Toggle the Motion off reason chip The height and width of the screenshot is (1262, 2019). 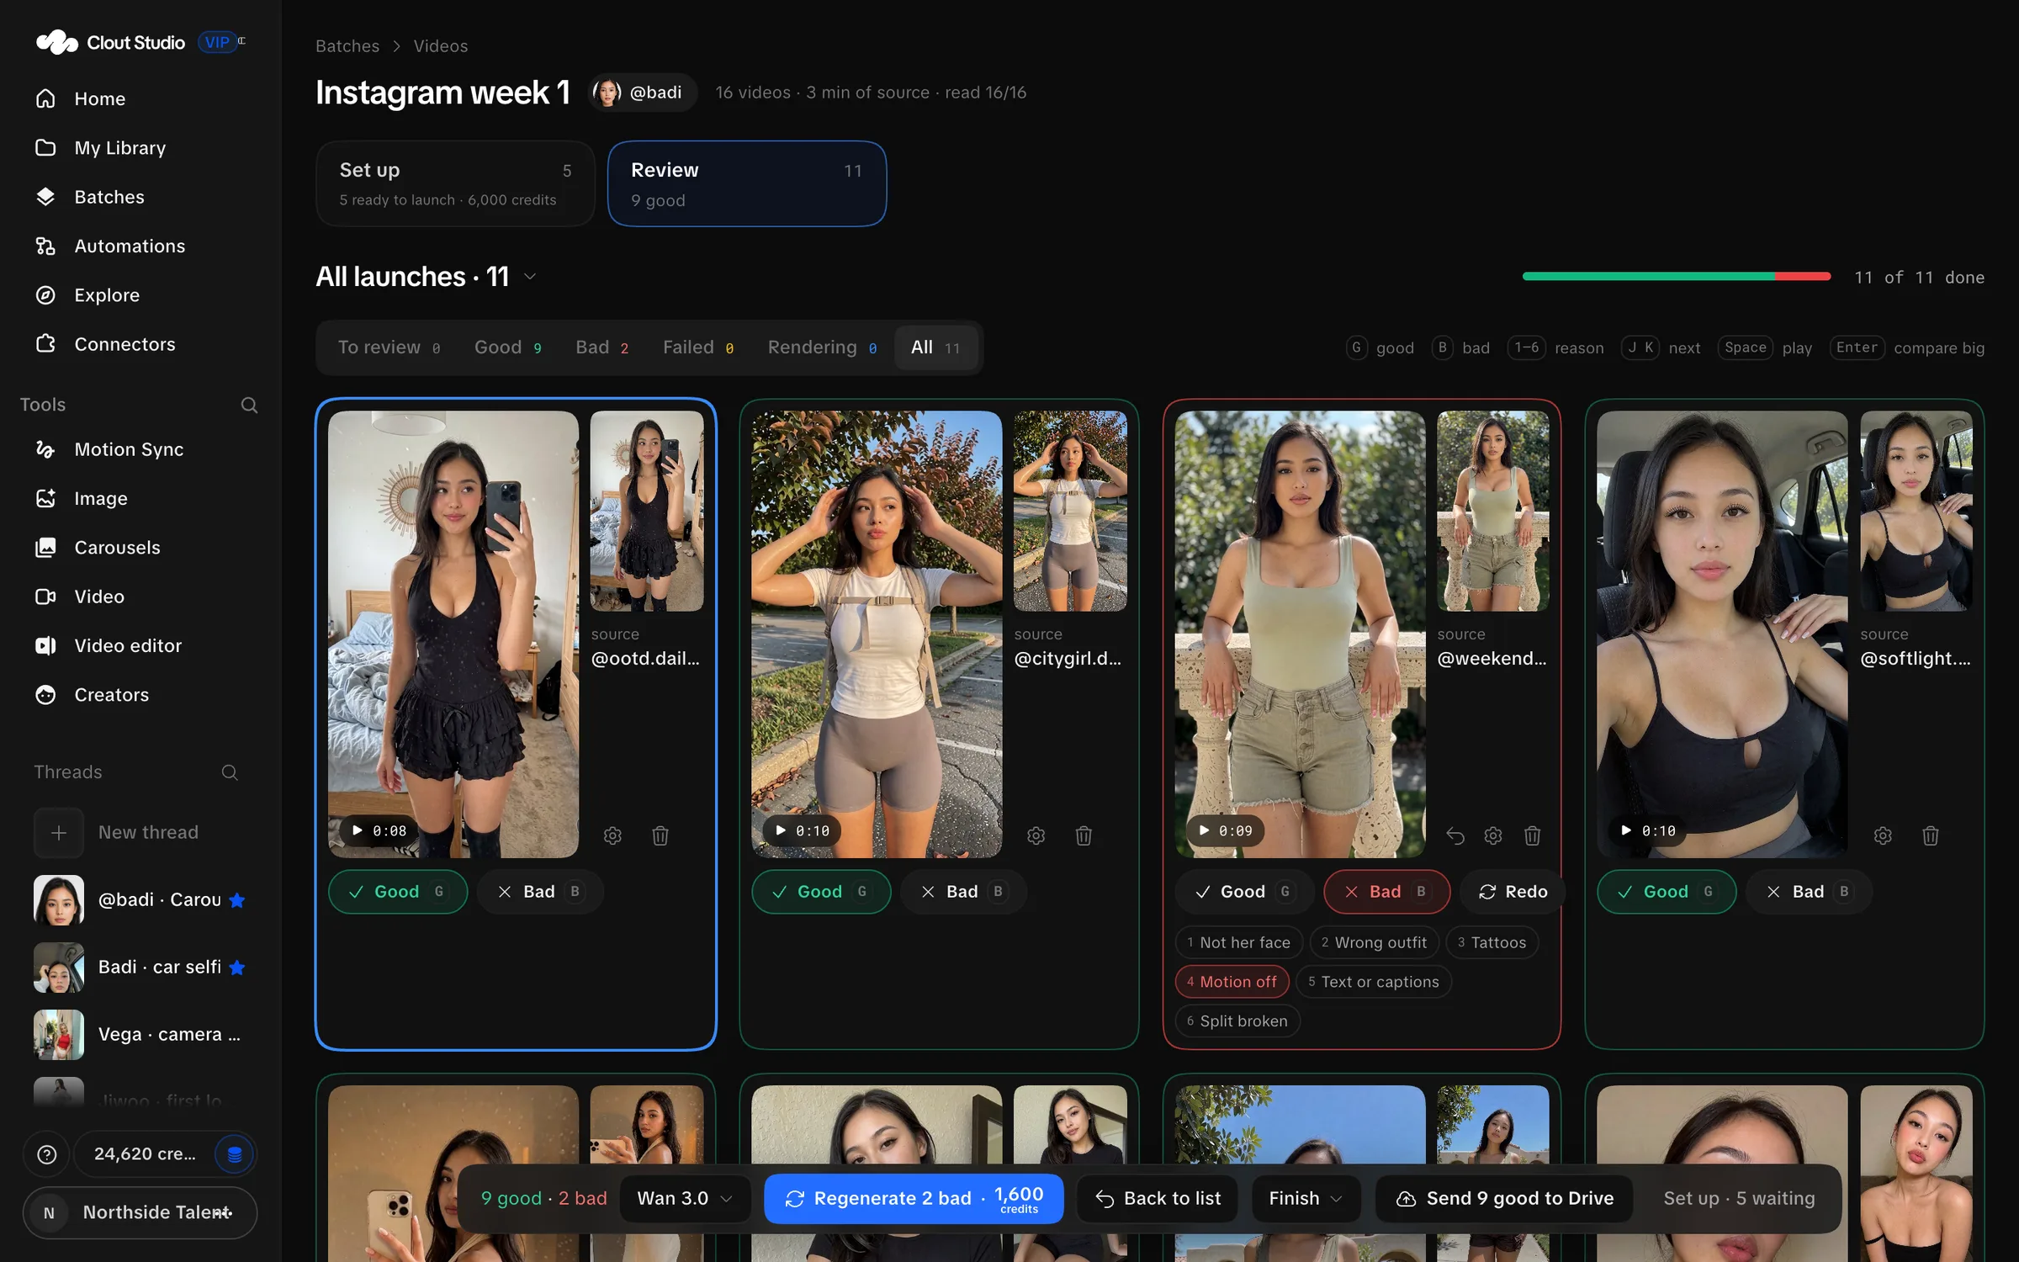click(1232, 981)
